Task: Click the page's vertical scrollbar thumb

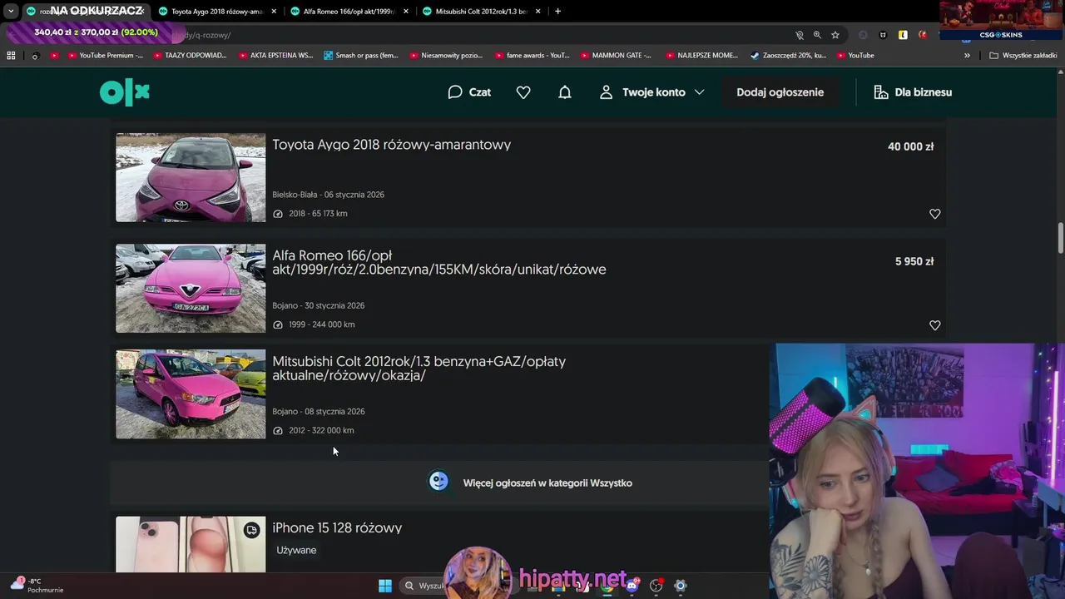Action: pos(1061,238)
